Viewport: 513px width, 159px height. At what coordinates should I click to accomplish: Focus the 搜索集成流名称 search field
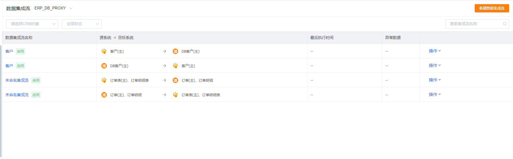pos(474,24)
